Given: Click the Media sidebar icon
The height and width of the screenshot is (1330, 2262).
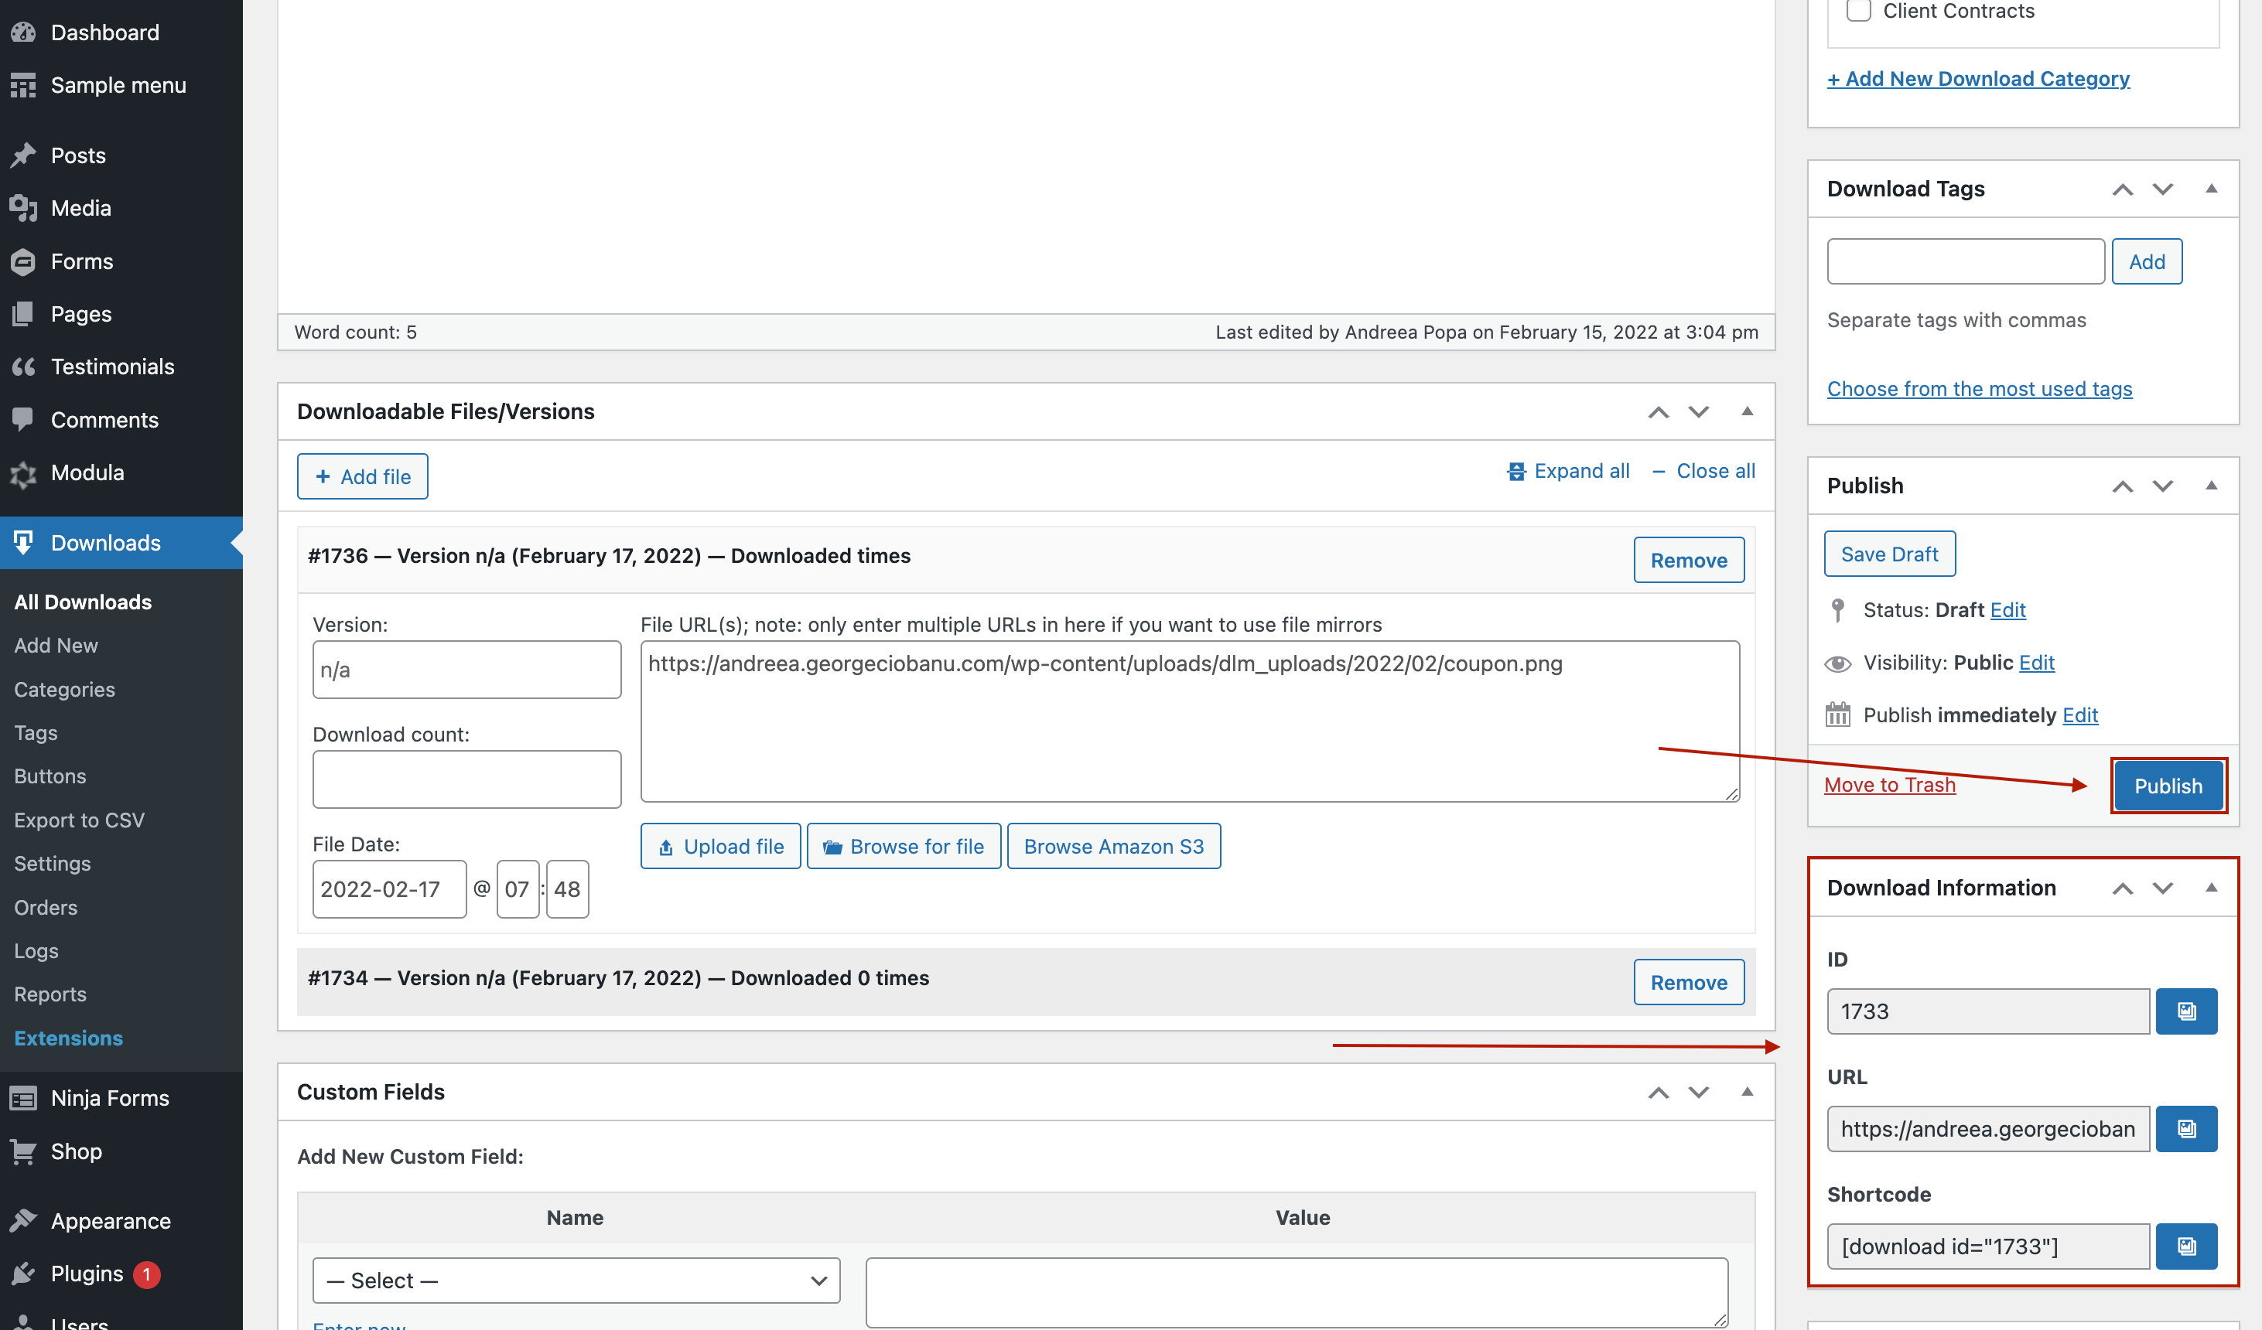Looking at the screenshot, I should (24, 206).
